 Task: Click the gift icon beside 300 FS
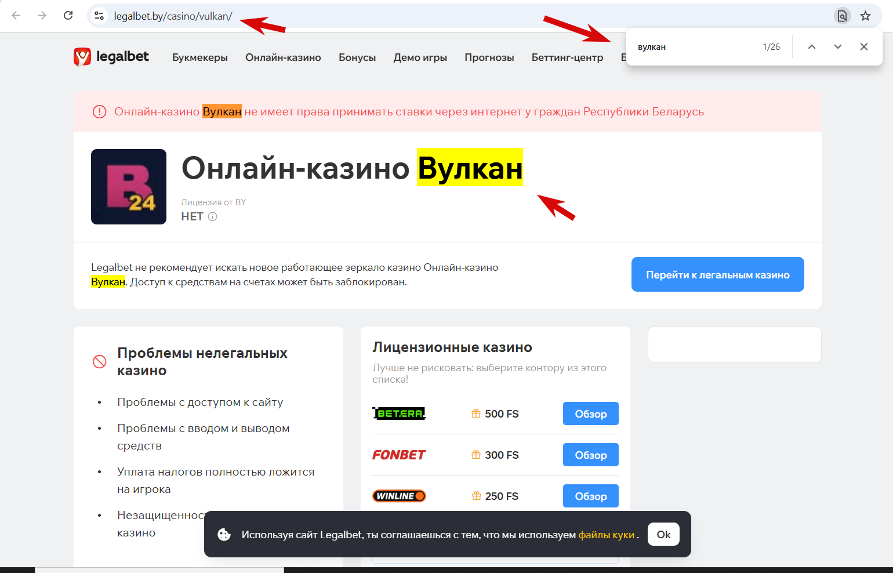476,455
